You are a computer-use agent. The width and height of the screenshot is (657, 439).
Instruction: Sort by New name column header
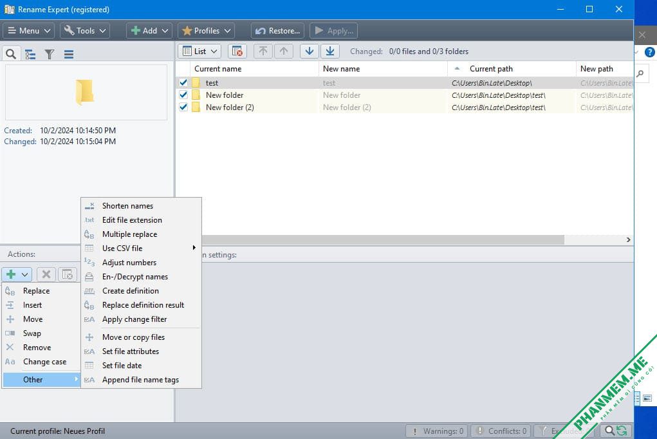pyautogui.click(x=383, y=69)
